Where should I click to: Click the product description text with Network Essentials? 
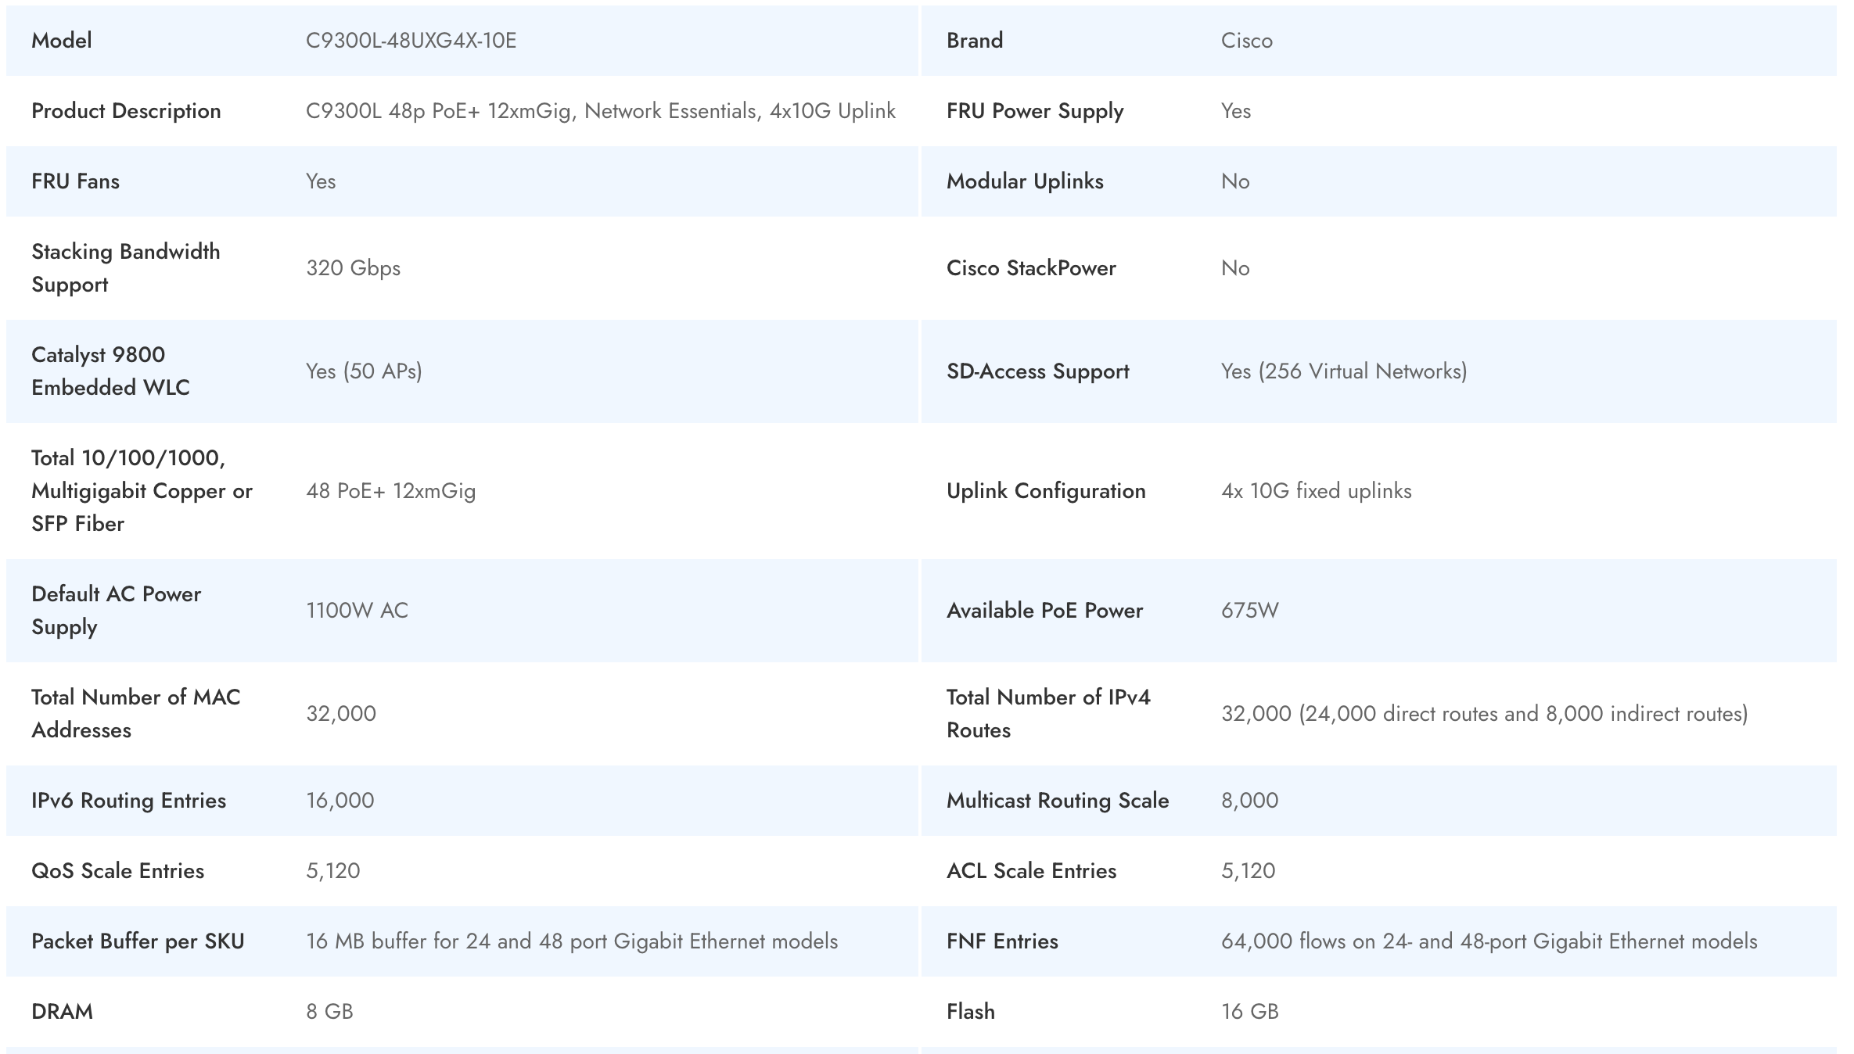pos(600,111)
